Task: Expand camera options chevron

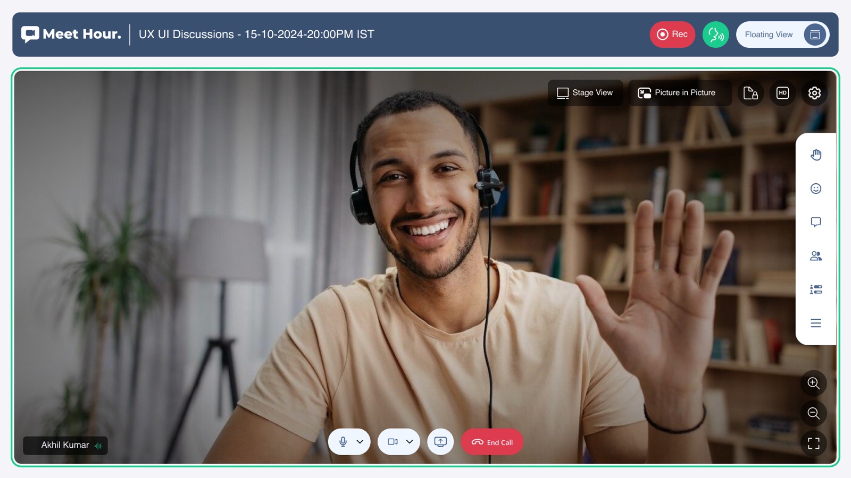Action: point(410,442)
